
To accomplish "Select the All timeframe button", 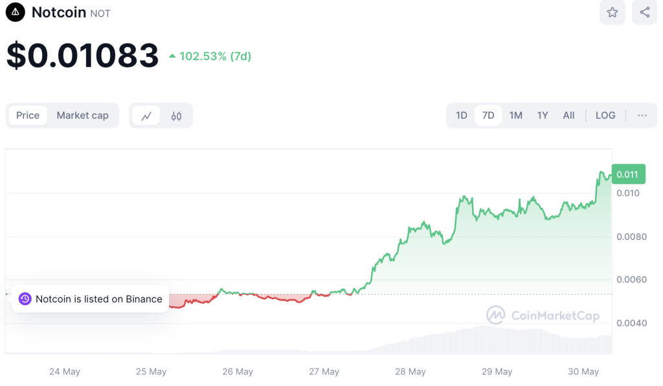I will point(568,115).
